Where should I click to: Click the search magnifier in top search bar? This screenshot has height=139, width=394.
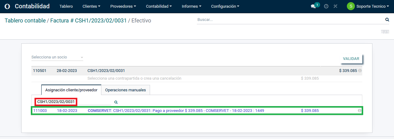[x=387, y=20]
